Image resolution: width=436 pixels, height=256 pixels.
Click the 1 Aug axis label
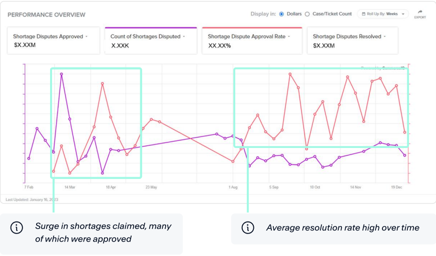[233, 187]
